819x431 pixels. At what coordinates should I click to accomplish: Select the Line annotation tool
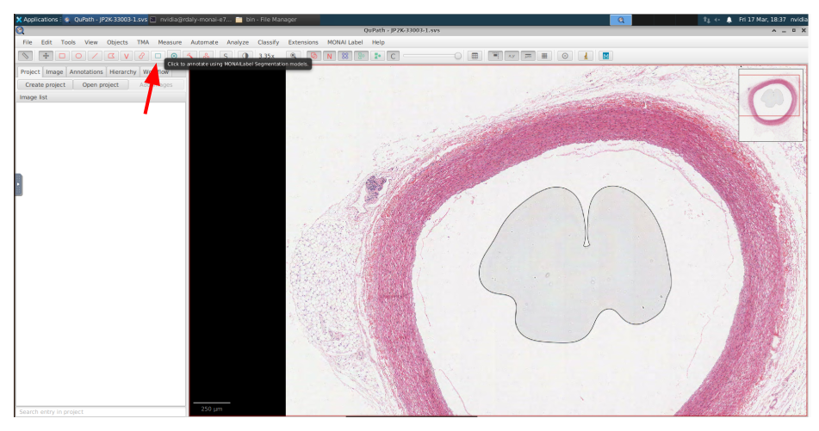coord(94,56)
